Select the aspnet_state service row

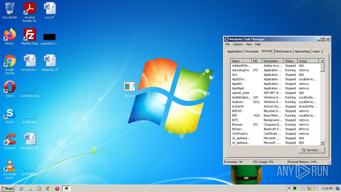click(275, 93)
